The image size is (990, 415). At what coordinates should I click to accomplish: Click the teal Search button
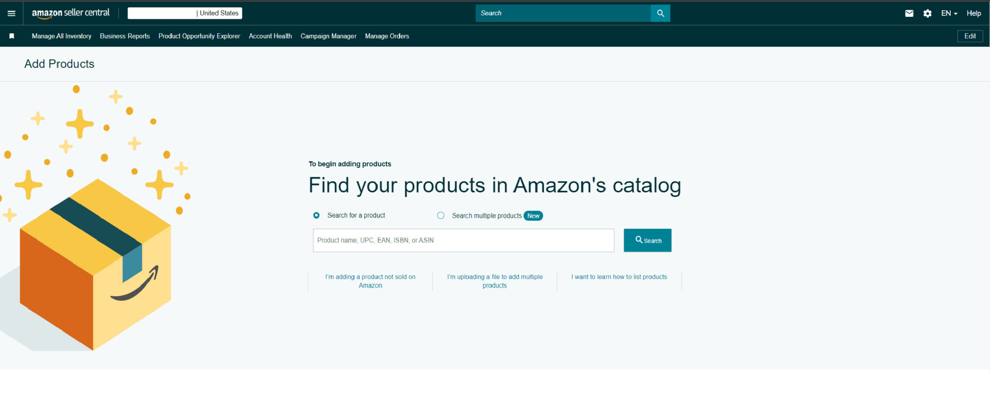647,240
